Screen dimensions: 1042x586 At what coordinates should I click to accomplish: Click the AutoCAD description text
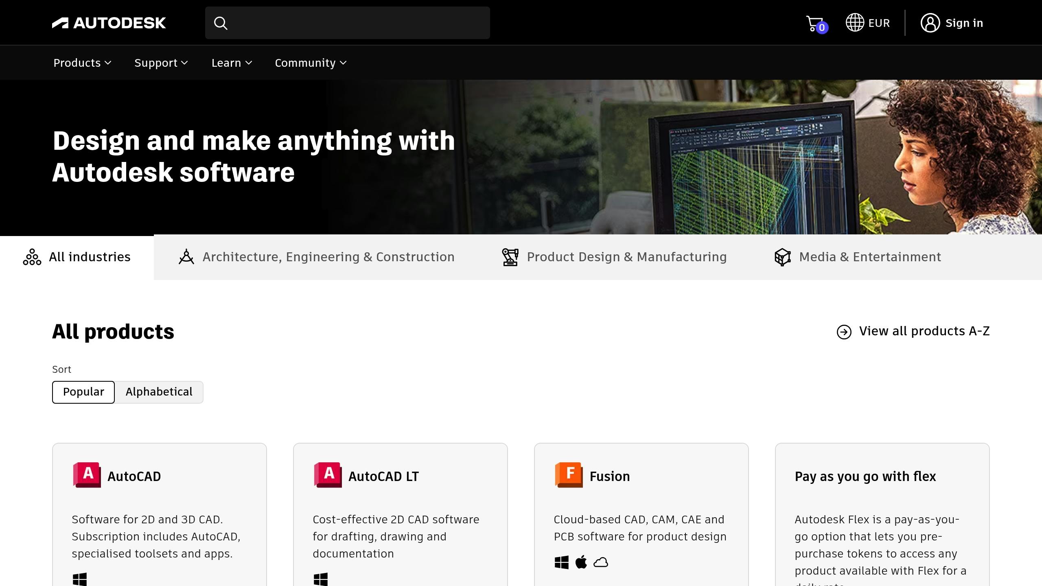click(156, 536)
